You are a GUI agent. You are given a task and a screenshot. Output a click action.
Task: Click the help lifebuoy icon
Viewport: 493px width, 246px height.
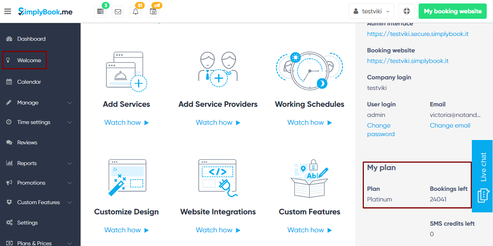406,11
